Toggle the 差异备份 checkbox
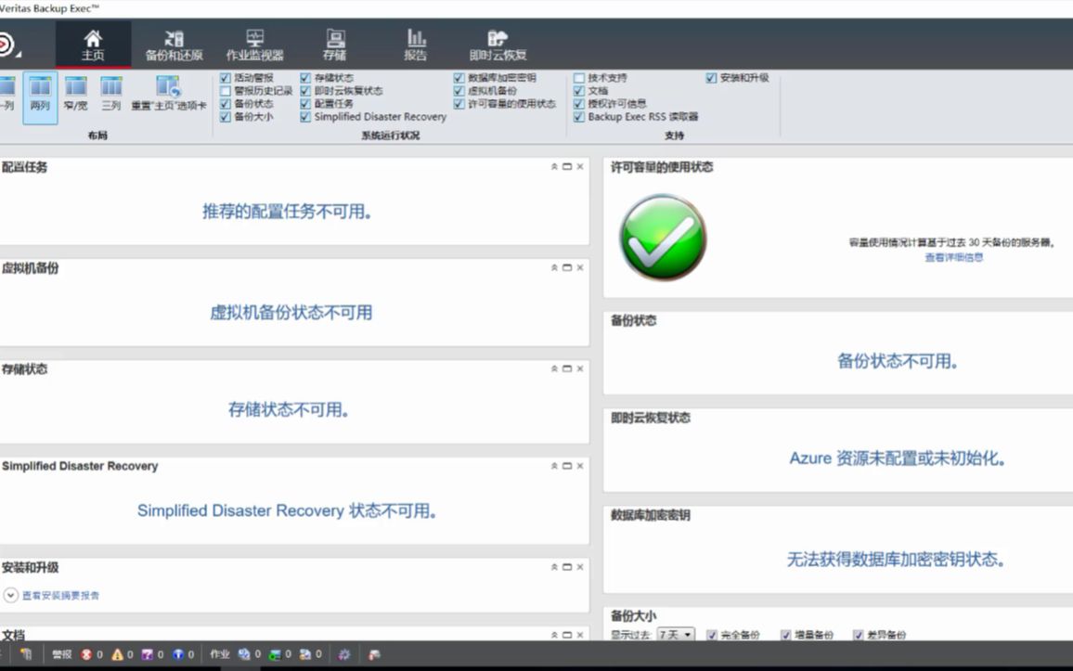 point(859,636)
